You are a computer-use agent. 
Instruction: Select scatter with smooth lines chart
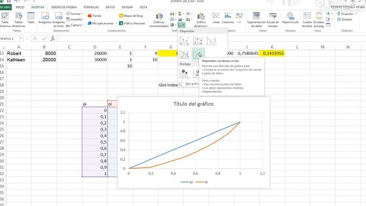(212, 41)
